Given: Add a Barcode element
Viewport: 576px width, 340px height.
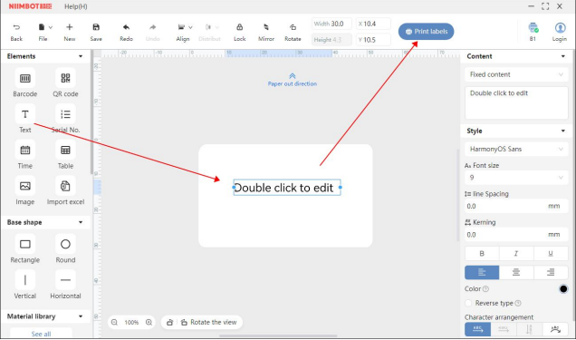Looking at the screenshot, I should [x=25, y=78].
